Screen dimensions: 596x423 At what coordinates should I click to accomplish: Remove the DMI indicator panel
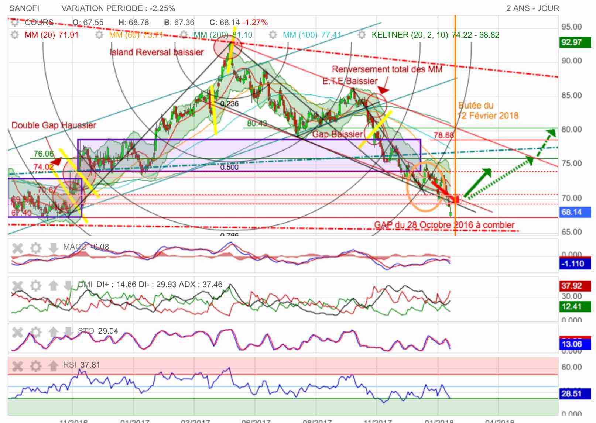coord(17,285)
